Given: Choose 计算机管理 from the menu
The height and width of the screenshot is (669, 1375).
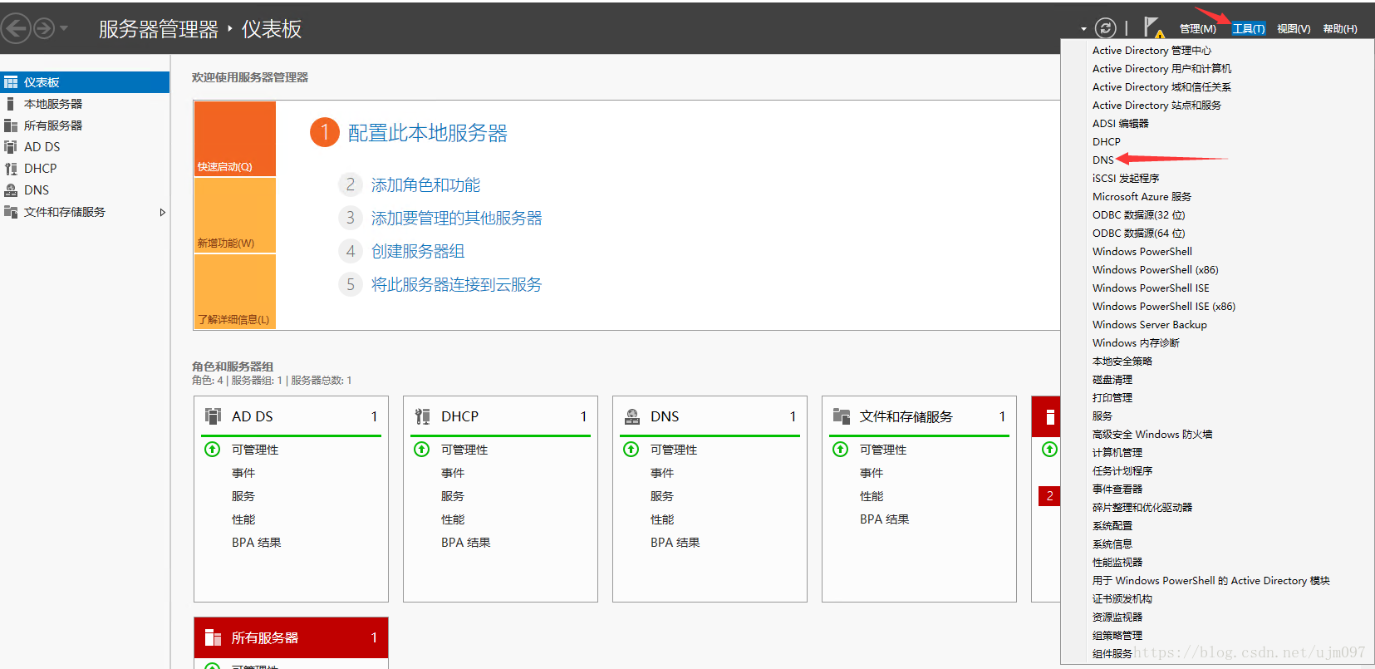Looking at the screenshot, I should [x=1117, y=453].
